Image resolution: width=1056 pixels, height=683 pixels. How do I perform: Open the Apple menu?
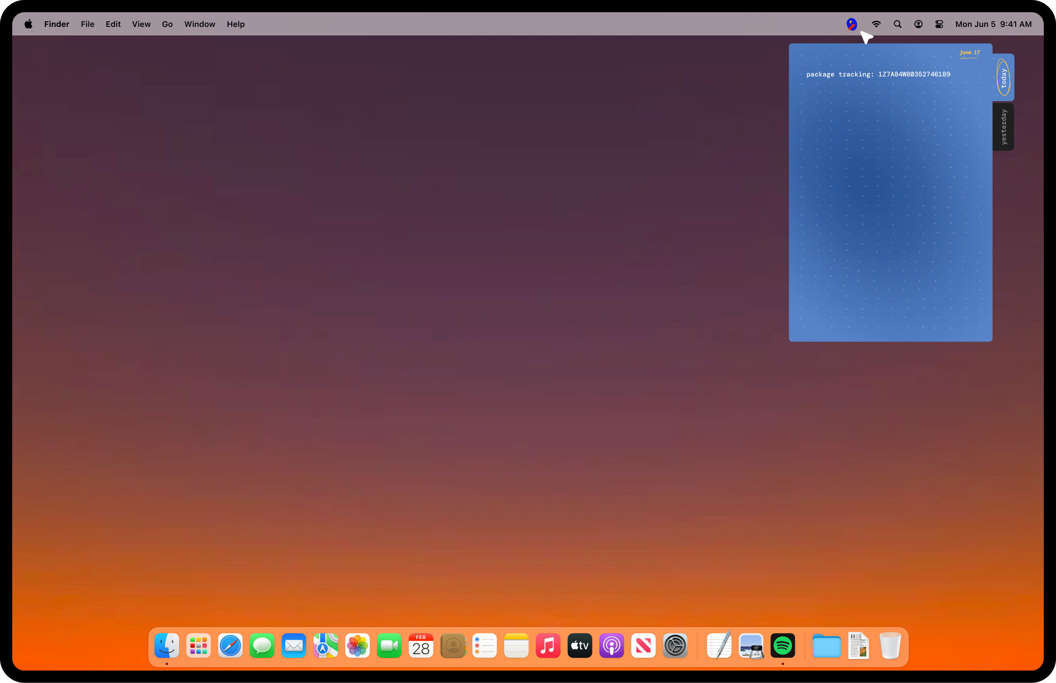tap(29, 24)
